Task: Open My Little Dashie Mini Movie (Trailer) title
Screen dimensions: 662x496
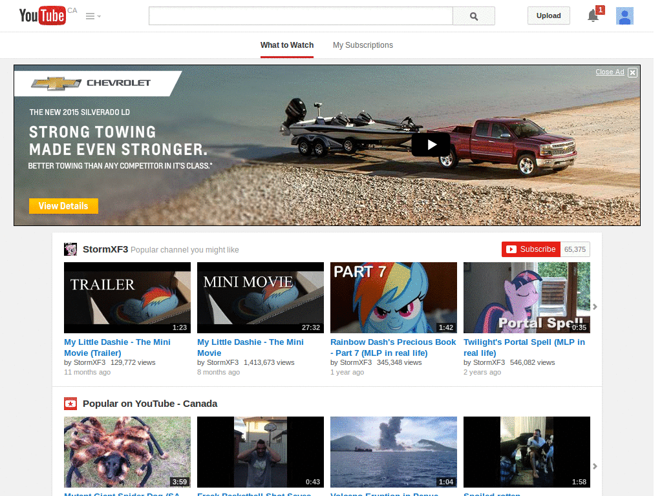Action: point(118,347)
